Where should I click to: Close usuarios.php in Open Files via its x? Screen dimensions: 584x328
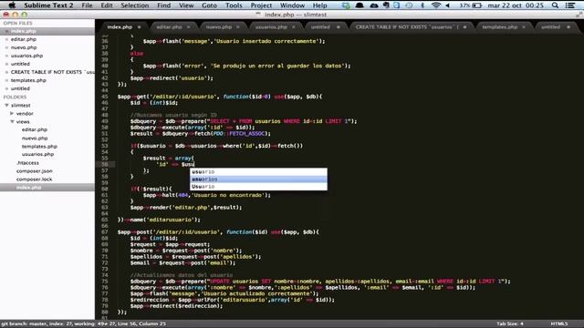click(6, 56)
